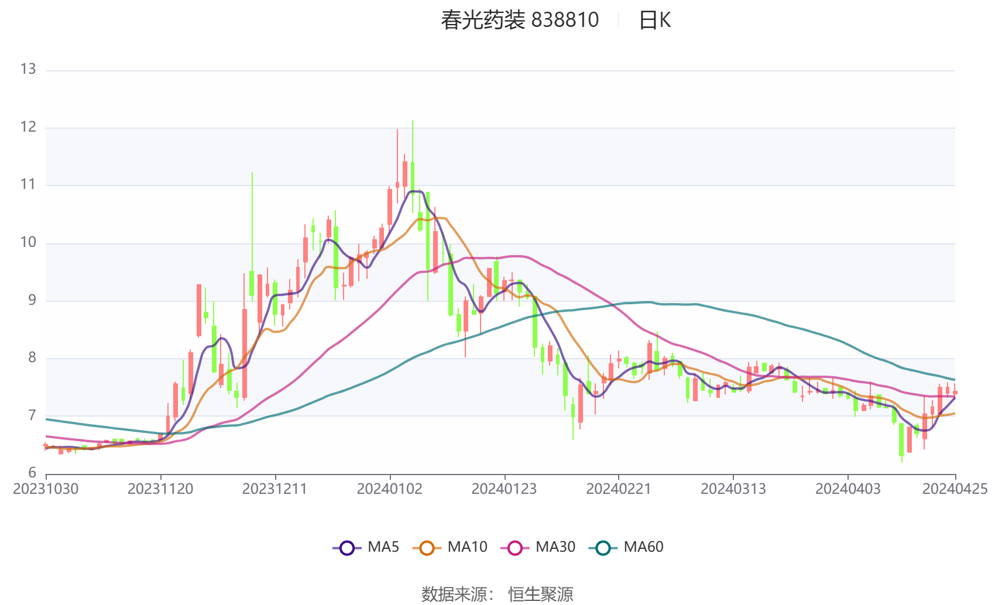This screenshot has width=995, height=605.
Task: Click the 20231211 date axis label
Action: pos(275,489)
